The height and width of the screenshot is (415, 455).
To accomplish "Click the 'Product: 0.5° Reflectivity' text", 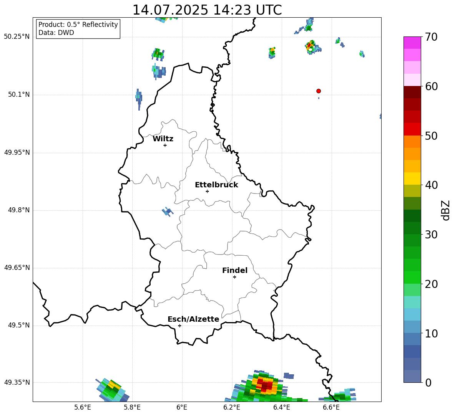I will coord(78,24).
